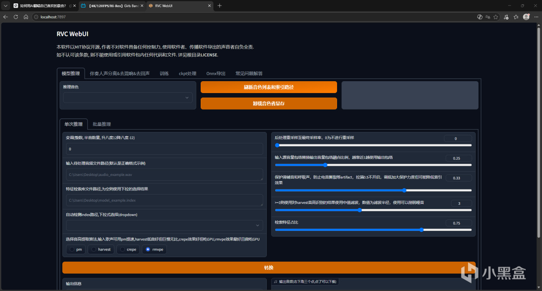Image resolution: width=542 pixels, height=291 pixels.
Task: Click the 检索特征占比 value box 0.75
Action: 459,223
